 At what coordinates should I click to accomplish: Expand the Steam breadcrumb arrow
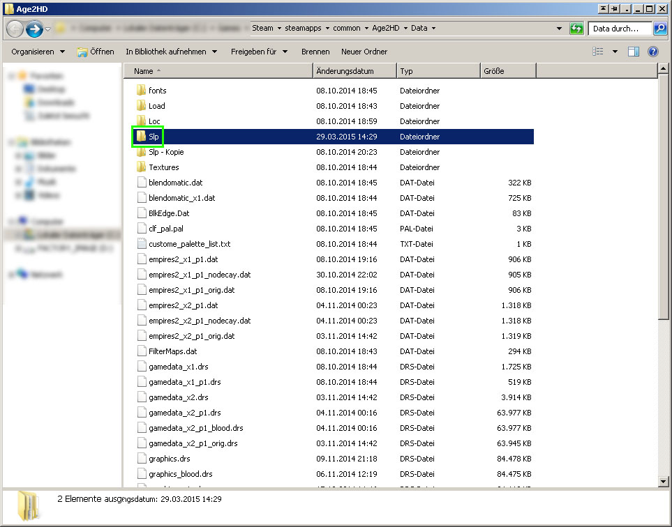[279, 29]
